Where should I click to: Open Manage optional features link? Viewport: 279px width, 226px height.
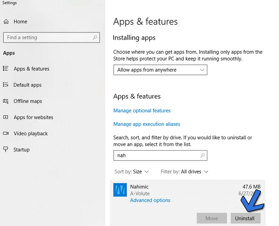tap(142, 111)
